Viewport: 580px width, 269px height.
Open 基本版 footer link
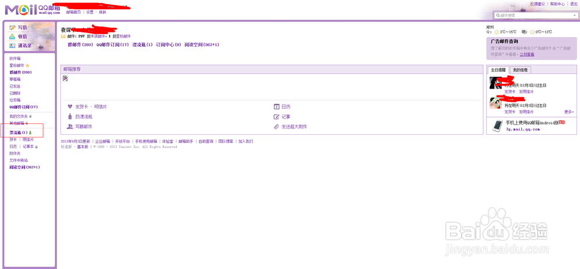[82, 147]
